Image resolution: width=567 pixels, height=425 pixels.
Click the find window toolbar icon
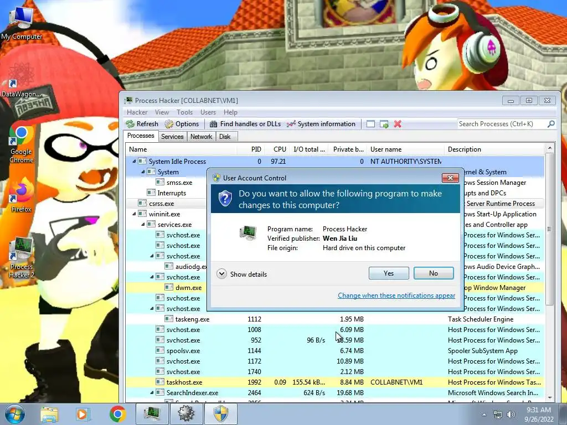[x=370, y=124]
